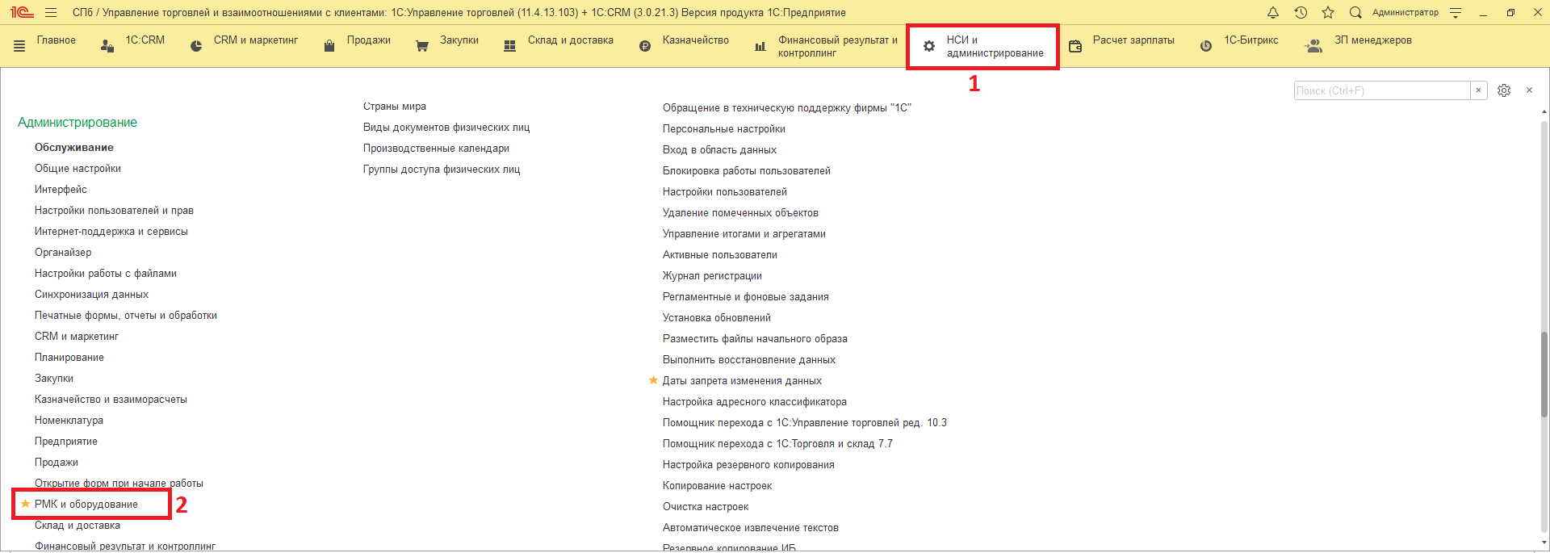The width and height of the screenshot is (1550, 553).
Task: Open menu settings gear next to search
Action: tap(1504, 90)
